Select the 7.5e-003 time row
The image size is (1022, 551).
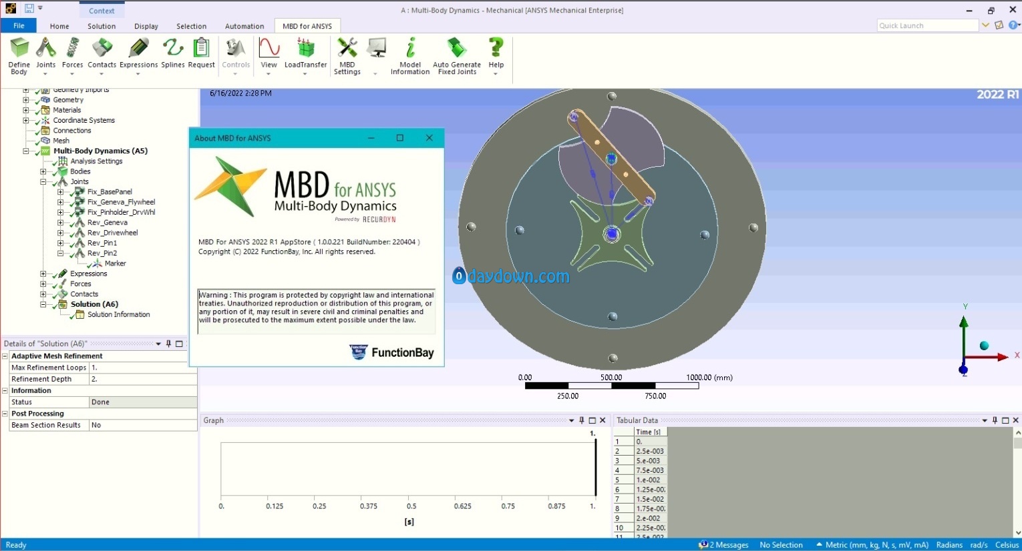pyautogui.click(x=650, y=470)
